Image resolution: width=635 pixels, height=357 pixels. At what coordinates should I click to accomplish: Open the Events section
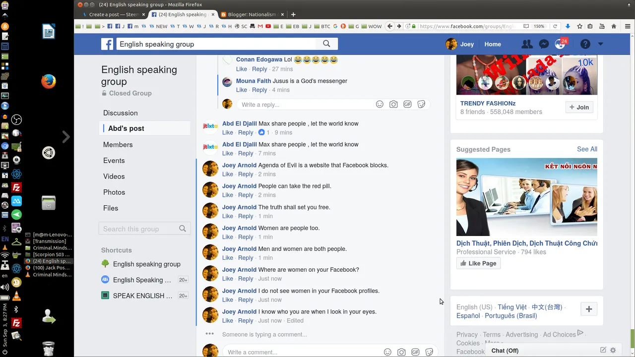(x=114, y=161)
